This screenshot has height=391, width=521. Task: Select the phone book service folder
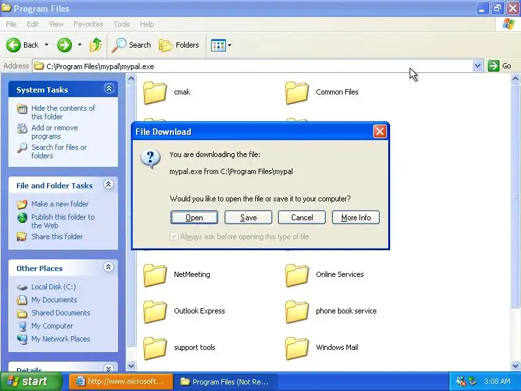coord(331,311)
